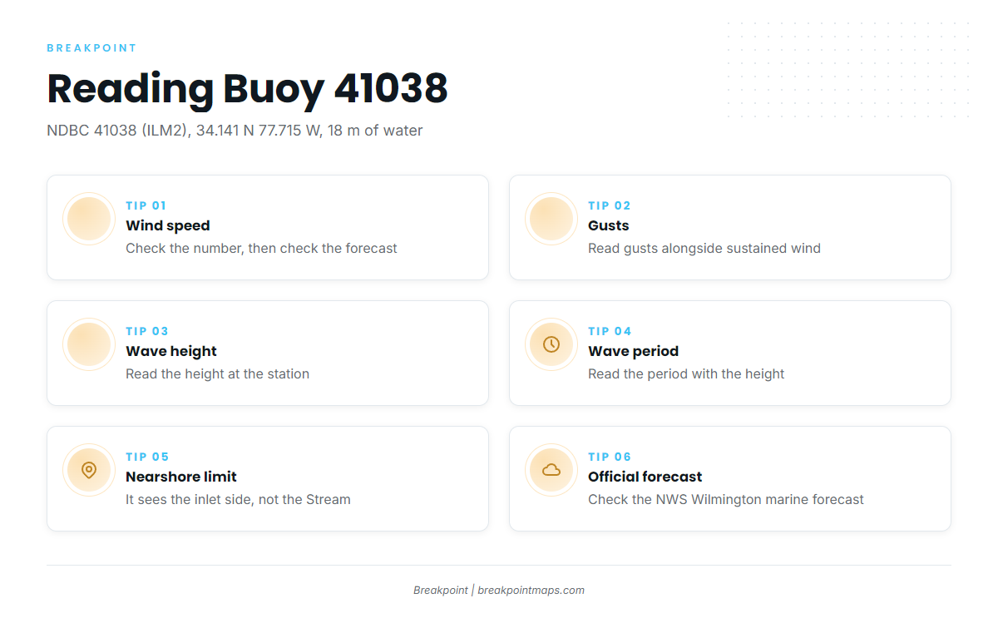The height and width of the screenshot is (618, 998).
Task: Click the NDBC 41038 coordinates subtitle
Action: click(235, 131)
